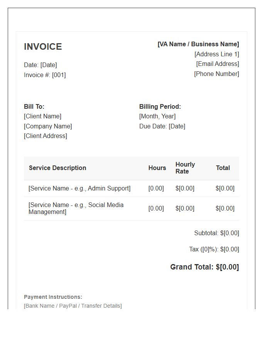The width and height of the screenshot is (270, 347).
Task: Click hours cell in Social Media Management row
Action: point(156,208)
